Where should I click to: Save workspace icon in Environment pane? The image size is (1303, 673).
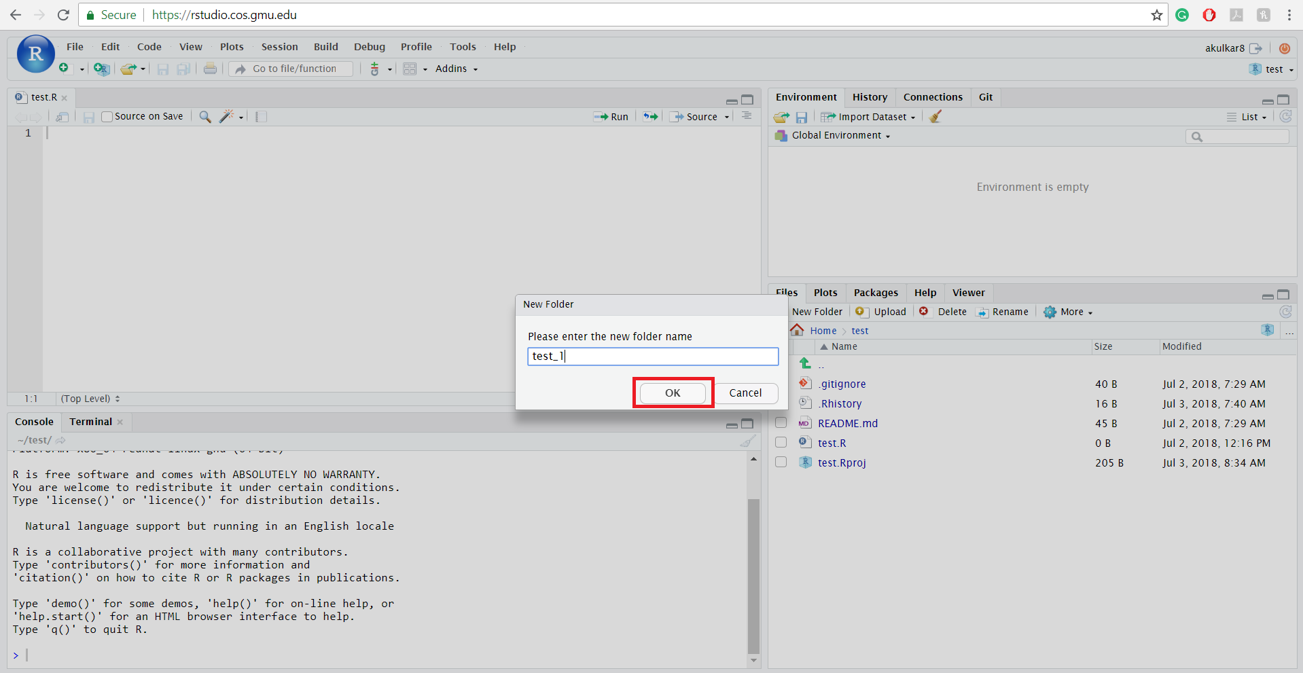[802, 117]
